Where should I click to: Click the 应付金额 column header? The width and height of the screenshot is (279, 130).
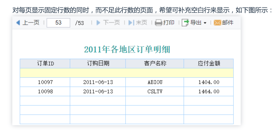tap(209, 63)
